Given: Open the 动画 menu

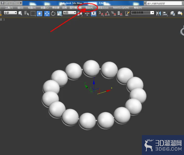Looking at the screenshot, I should click(x=64, y=8).
